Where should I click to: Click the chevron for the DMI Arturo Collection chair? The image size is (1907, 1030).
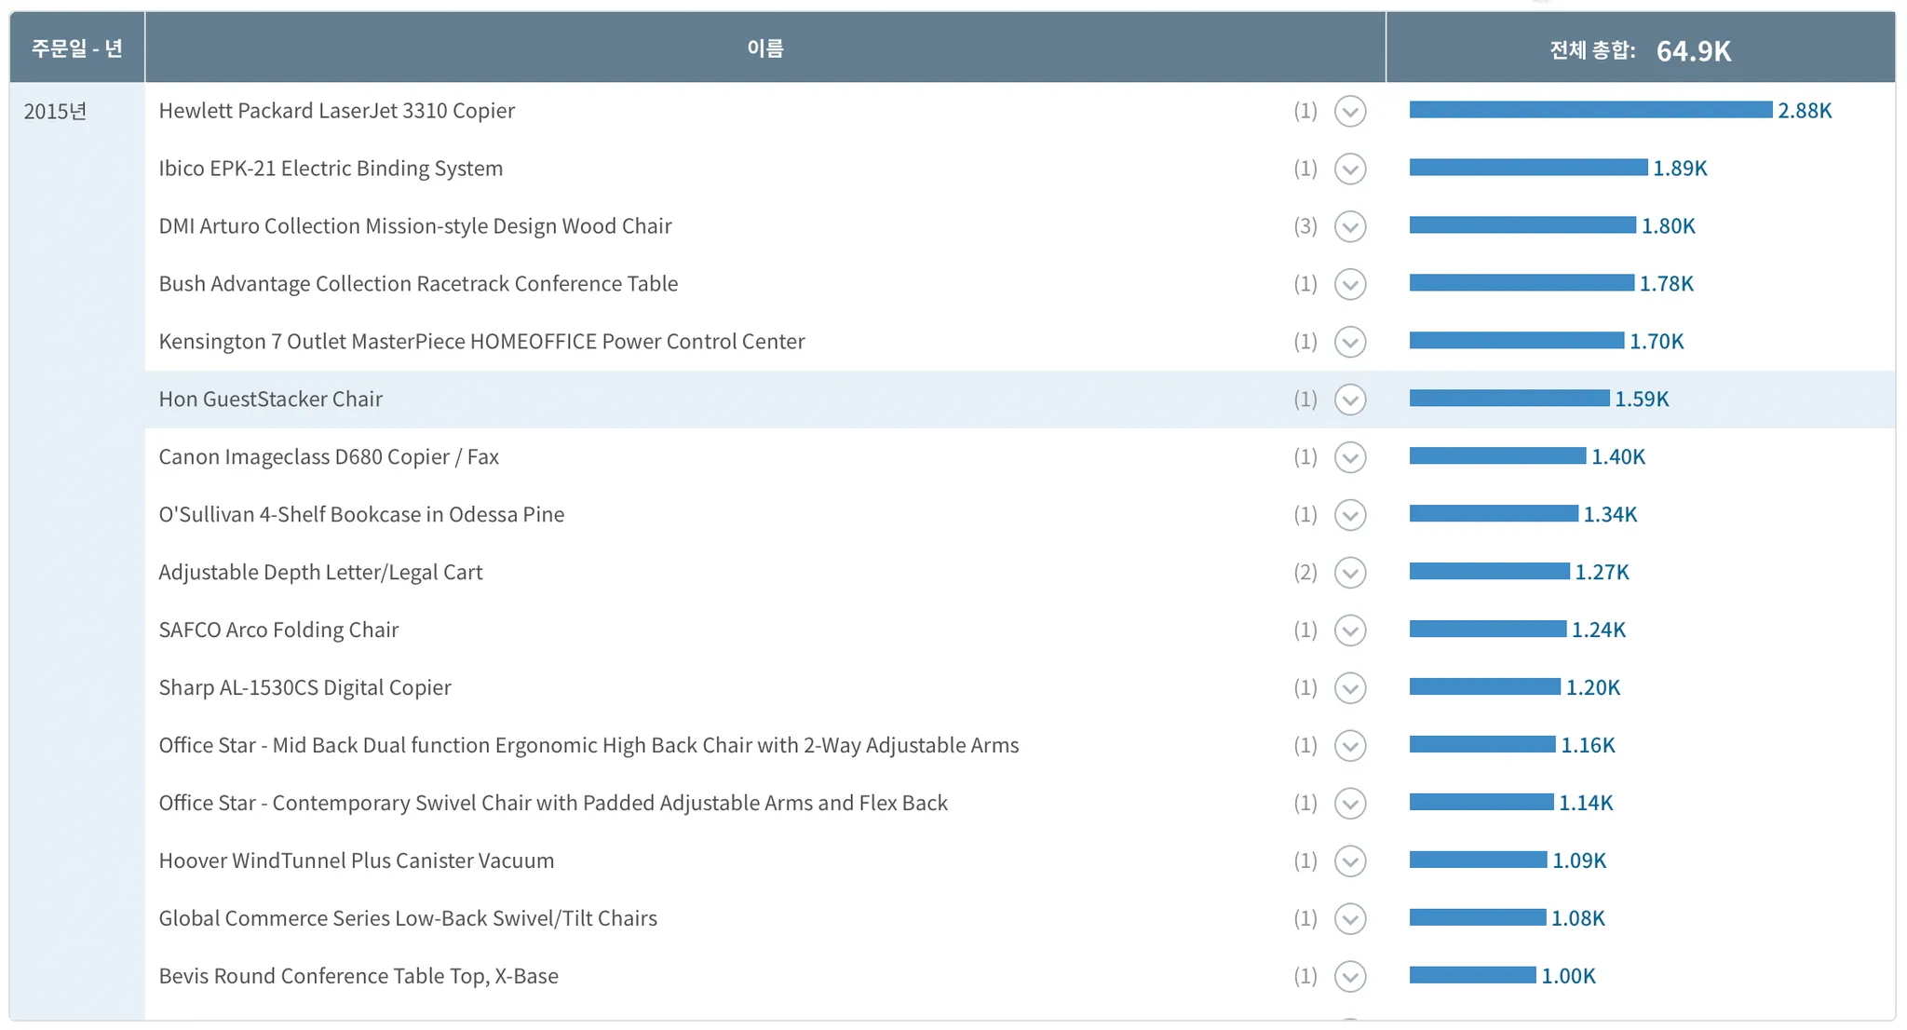1349,226
